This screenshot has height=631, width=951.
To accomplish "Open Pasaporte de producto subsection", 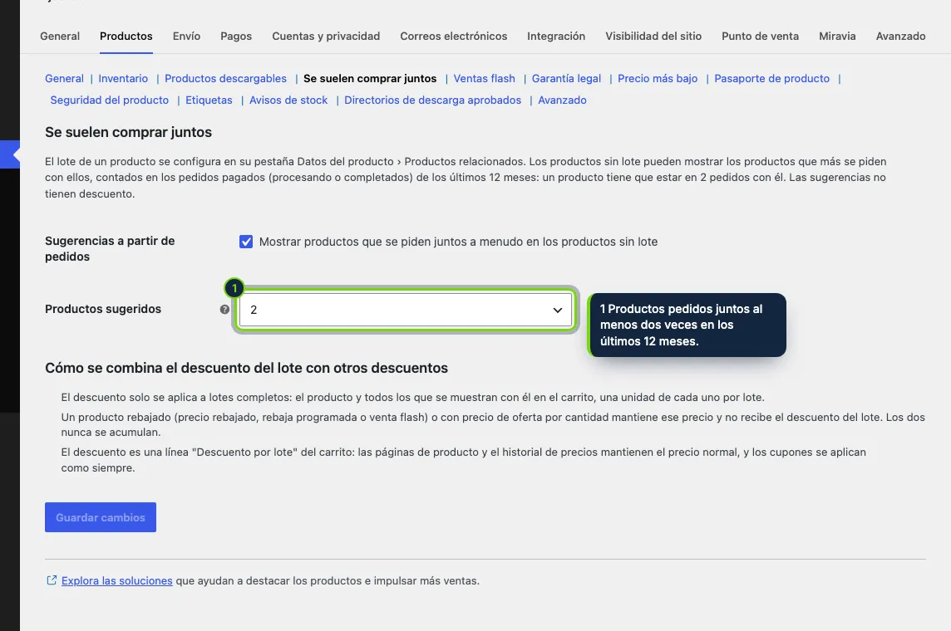I will pos(771,78).
